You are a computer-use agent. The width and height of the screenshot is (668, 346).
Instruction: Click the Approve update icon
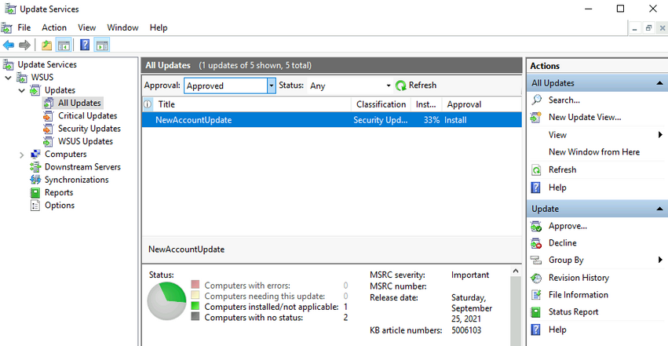coord(536,227)
